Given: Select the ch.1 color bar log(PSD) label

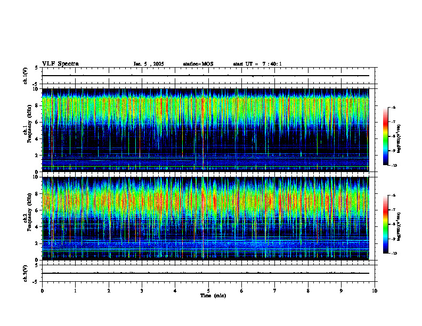Looking at the screenshot, I should [399, 139].
